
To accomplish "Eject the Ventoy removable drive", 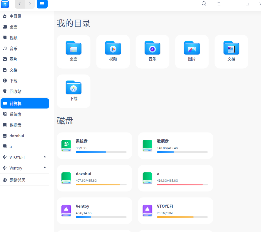I will coord(44,168).
